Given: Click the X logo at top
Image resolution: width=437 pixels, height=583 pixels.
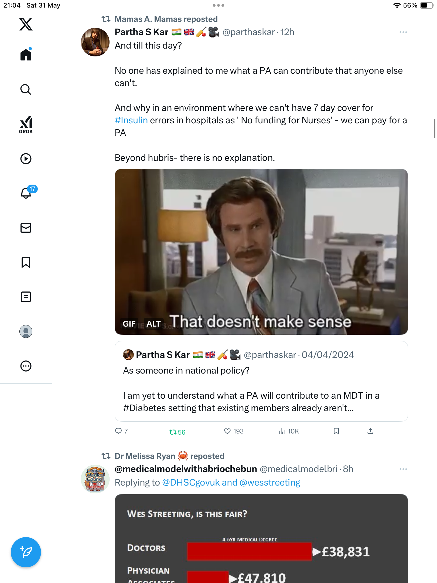Looking at the screenshot, I should coord(26,24).
